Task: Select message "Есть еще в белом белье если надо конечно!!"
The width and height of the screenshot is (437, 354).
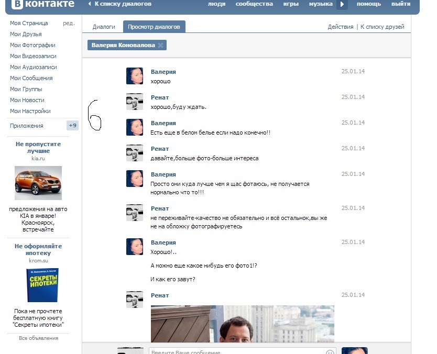Action: click(211, 132)
